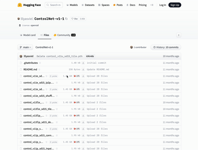The width and height of the screenshot is (198, 150).
Task: Click the search models input field
Action: 54,5
